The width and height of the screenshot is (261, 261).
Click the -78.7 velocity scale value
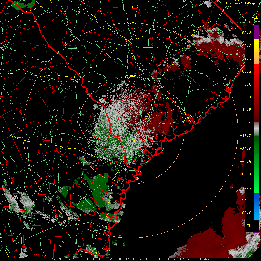246,187
